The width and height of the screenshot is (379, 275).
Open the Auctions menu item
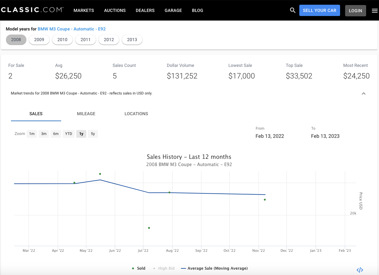(x=115, y=10)
